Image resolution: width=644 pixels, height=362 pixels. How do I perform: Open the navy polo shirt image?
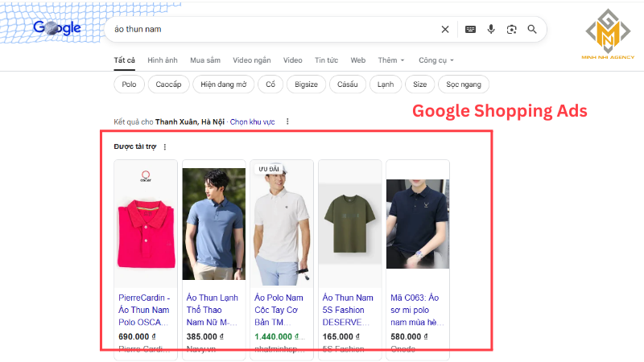[418, 224]
